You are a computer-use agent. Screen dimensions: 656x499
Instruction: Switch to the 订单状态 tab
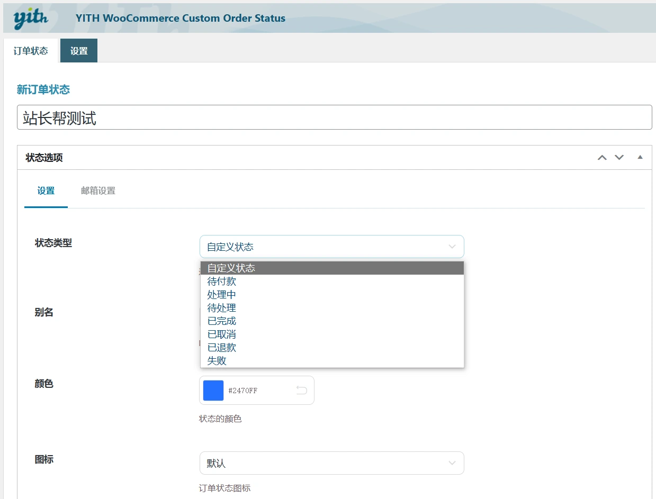[31, 51]
